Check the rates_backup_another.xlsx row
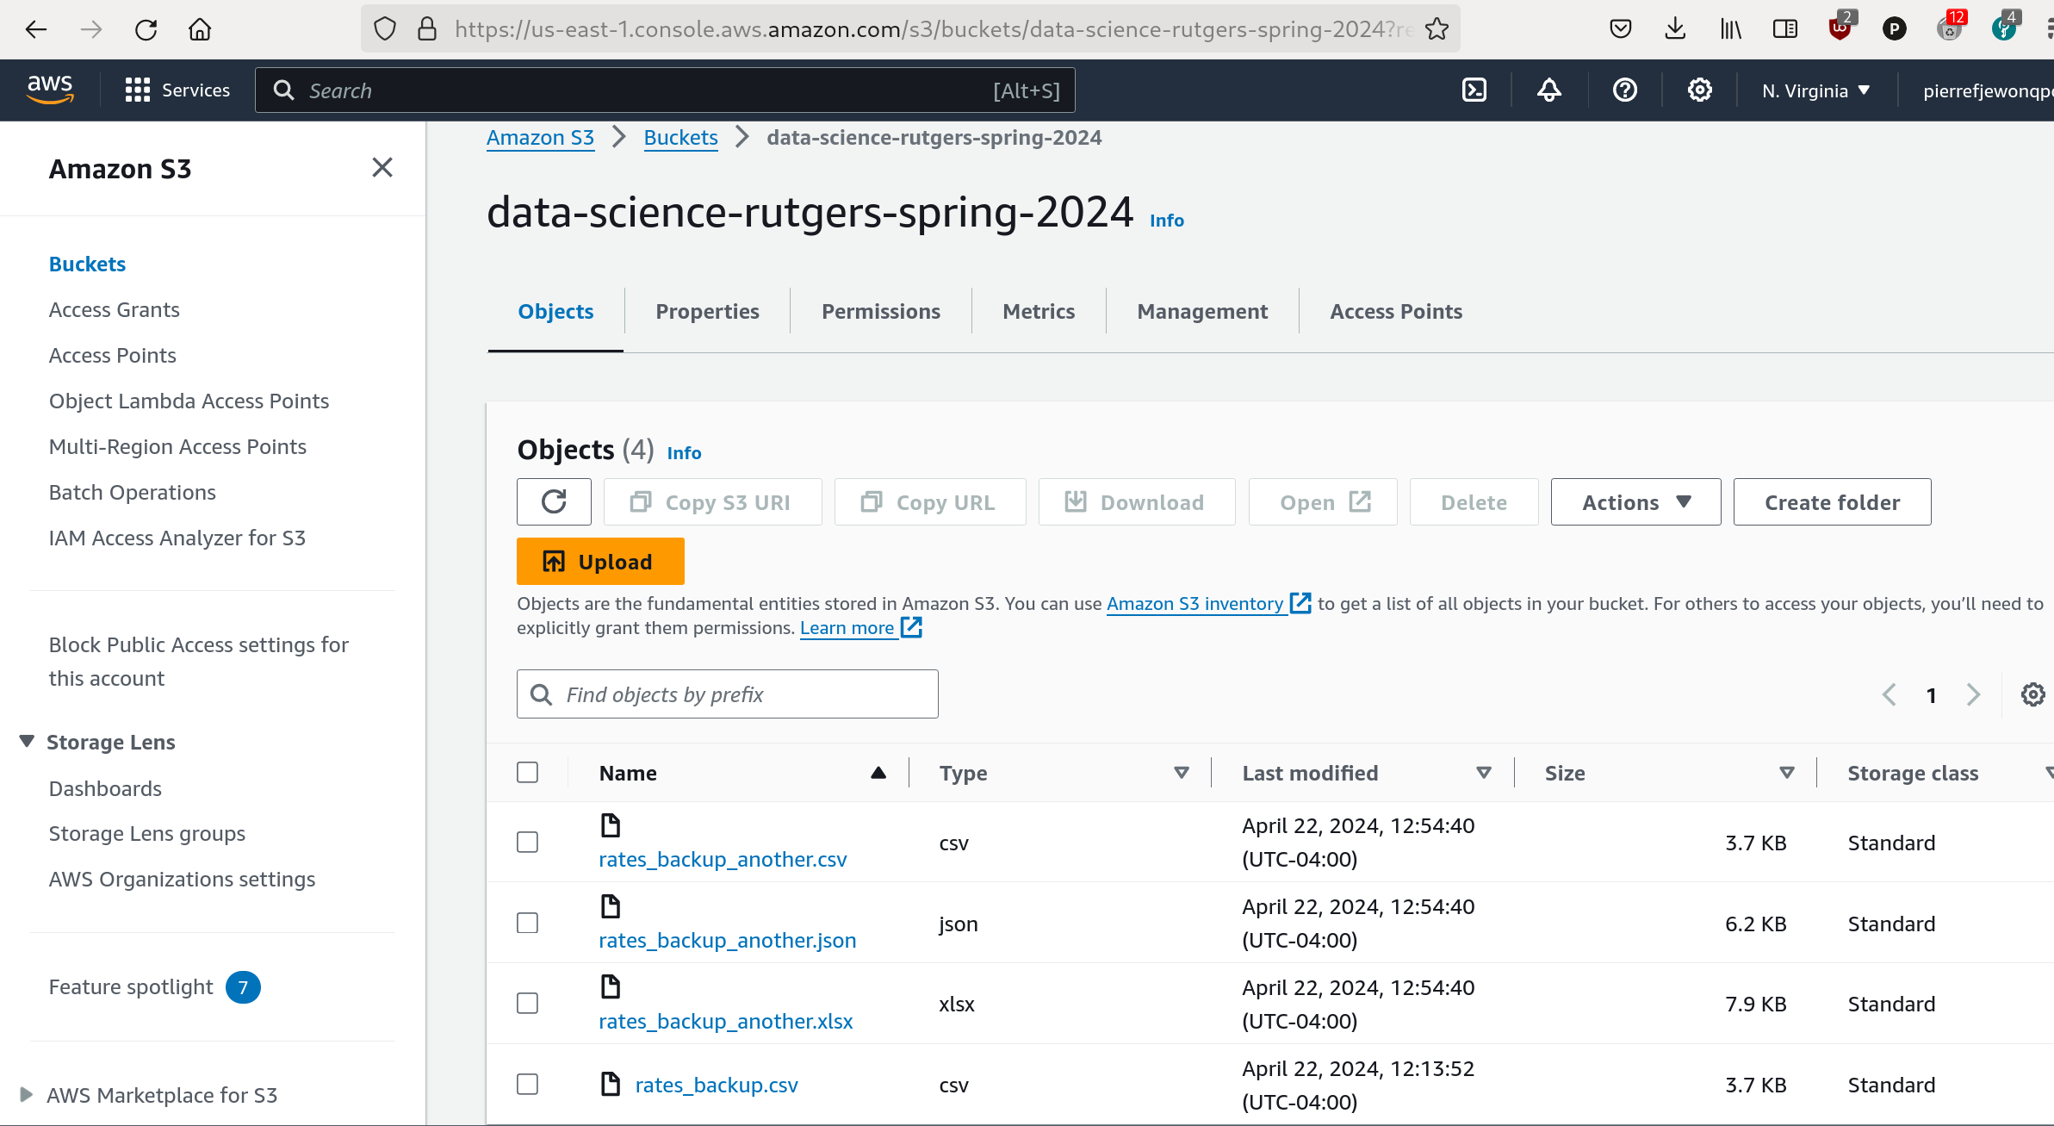This screenshot has width=2054, height=1126. click(527, 1003)
